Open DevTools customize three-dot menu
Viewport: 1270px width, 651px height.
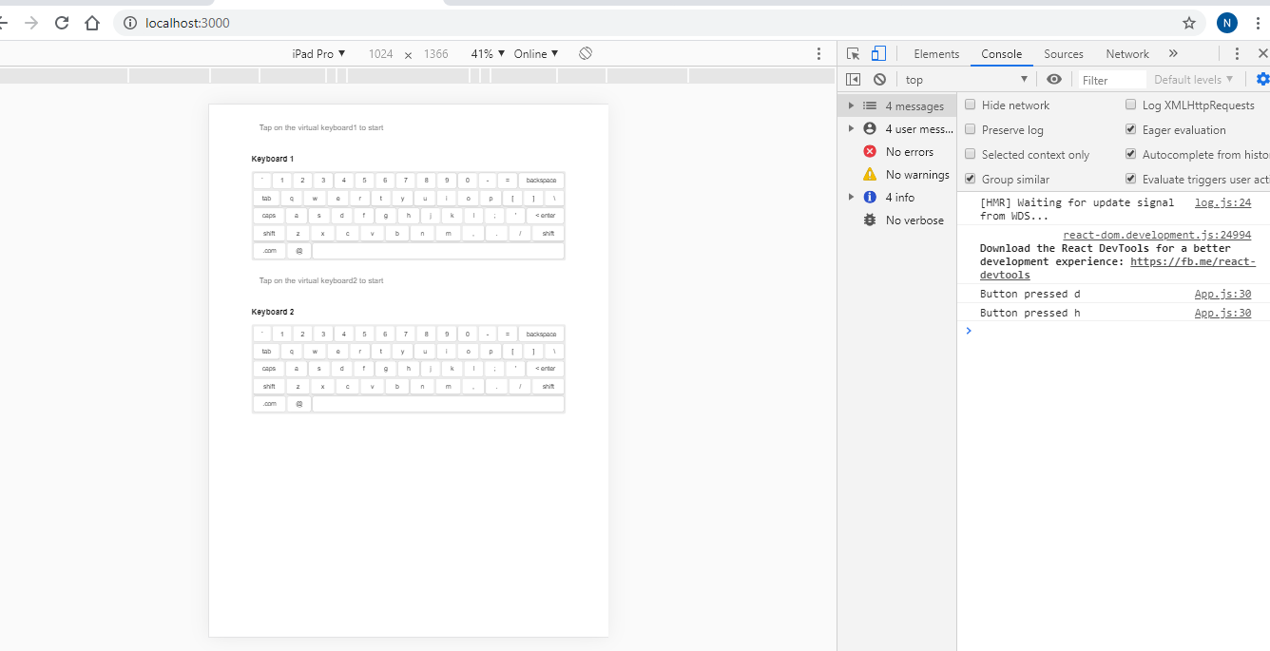(1237, 54)
